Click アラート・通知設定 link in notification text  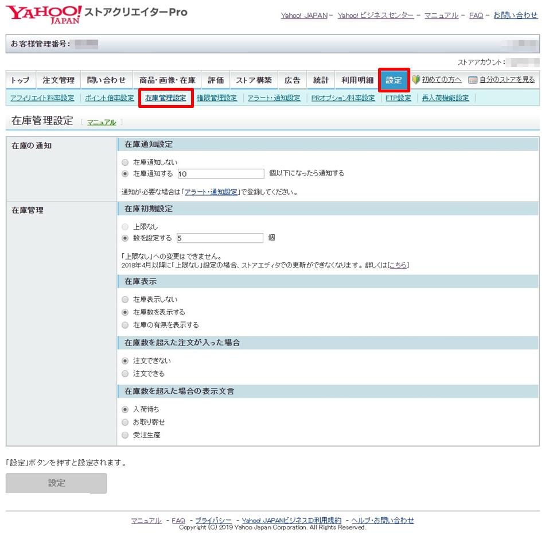tap(211, 192)
